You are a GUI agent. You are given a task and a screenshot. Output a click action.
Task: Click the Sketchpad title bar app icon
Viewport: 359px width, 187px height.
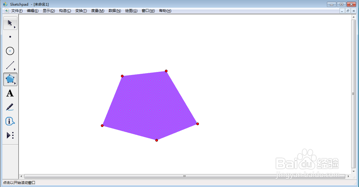tap(5, 4)
